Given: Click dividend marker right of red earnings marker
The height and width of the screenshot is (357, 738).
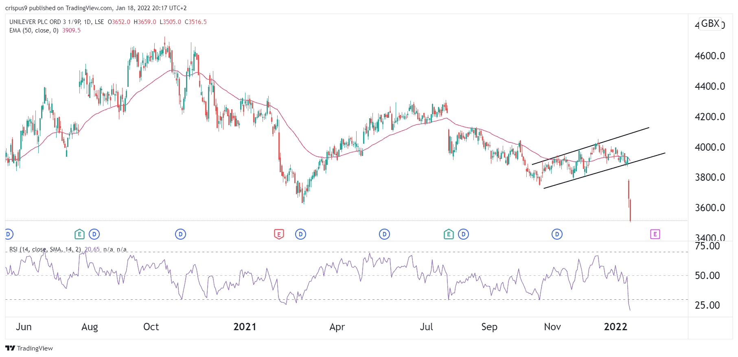Looking at the screenshot, I should pyautogui.click(x=300, y=234).
